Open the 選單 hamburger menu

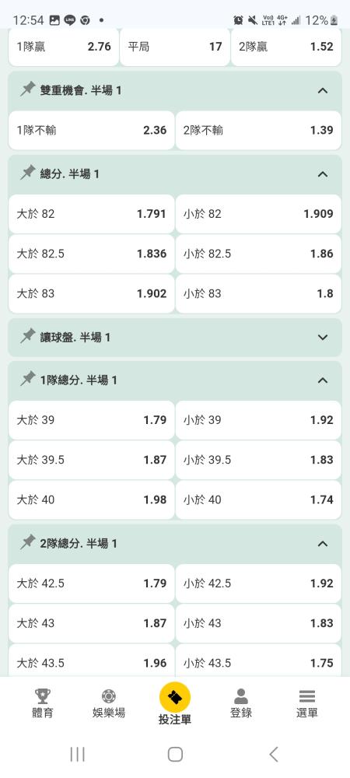coord(307,703)
